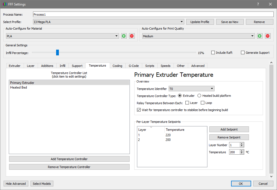Open the Scripts tab
Screen dimensions: 277x190
pyautogui.click(x=150, y=66)
